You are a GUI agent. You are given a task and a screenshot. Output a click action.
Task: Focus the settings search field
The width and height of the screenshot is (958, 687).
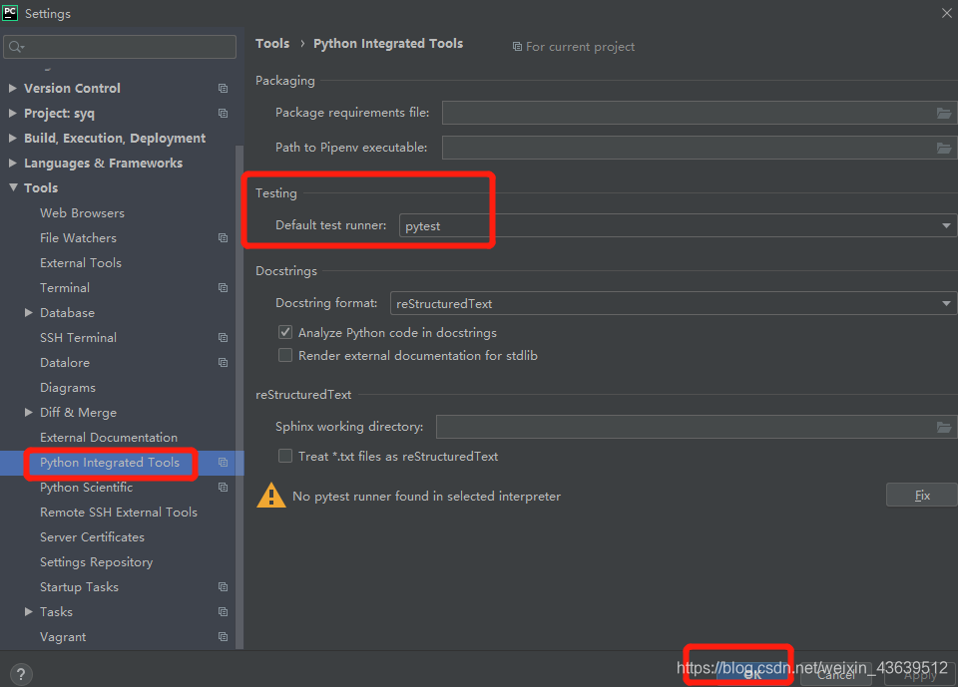click(x=120, y=47)
